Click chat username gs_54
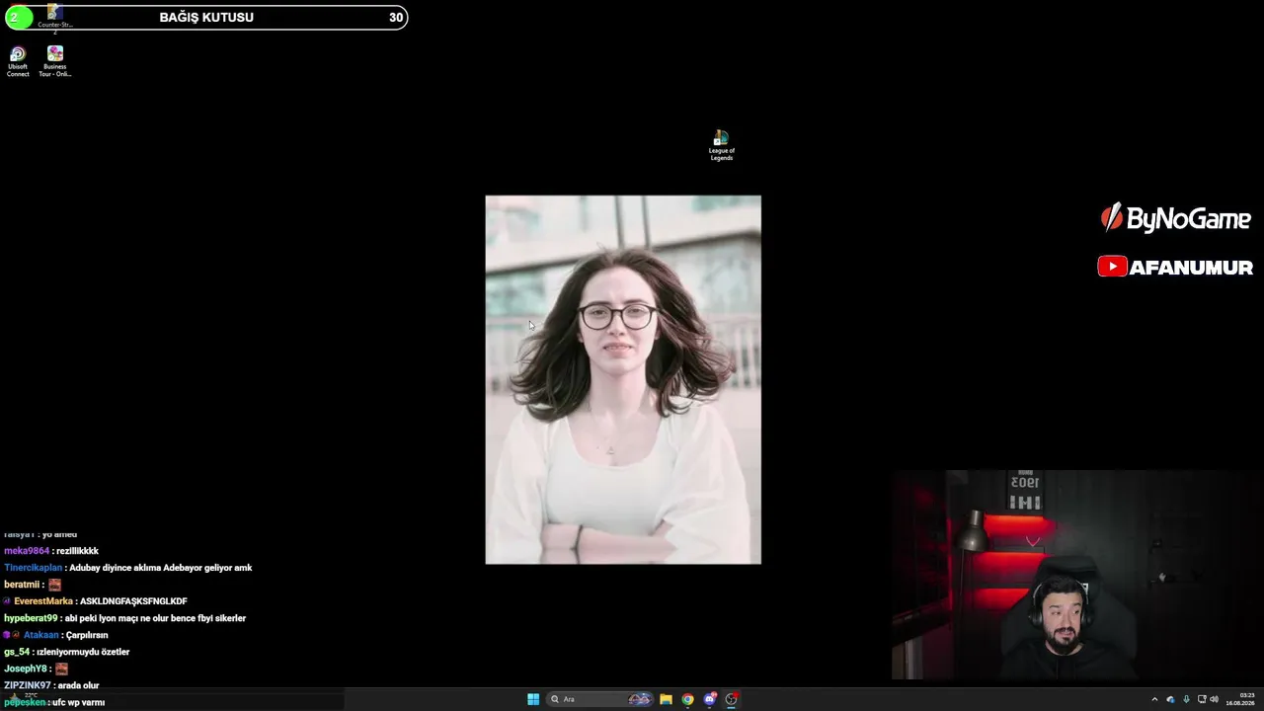Screen dimensions: 1264x711 pyautogui.click(x=17, y=652)
